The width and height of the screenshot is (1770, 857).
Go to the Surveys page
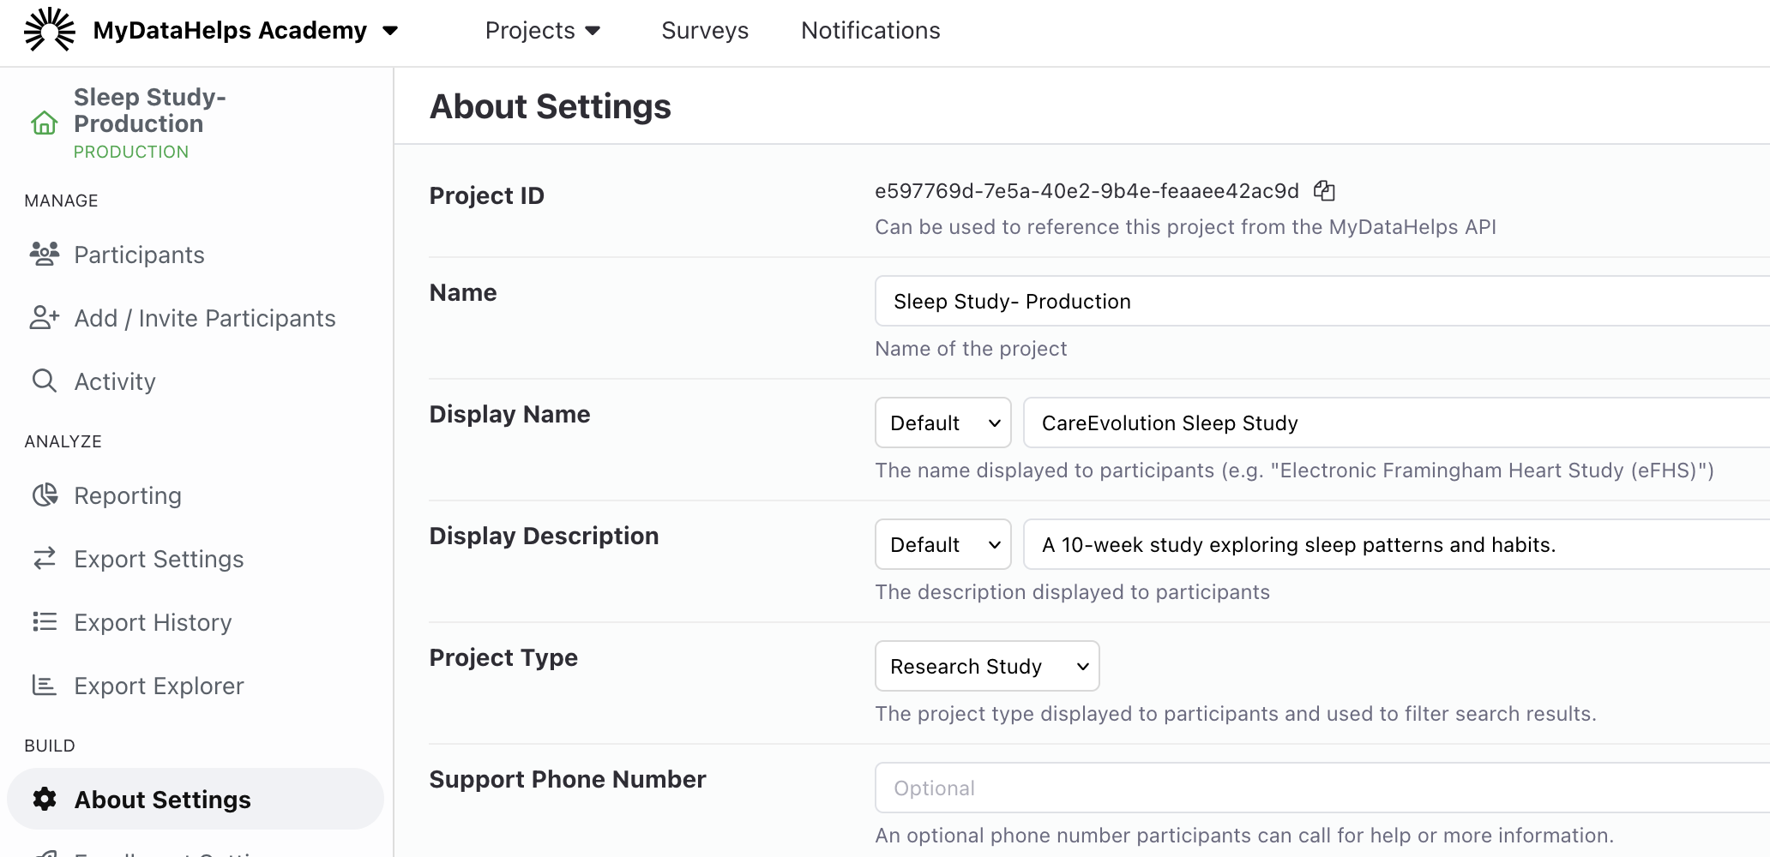(704, 31)
